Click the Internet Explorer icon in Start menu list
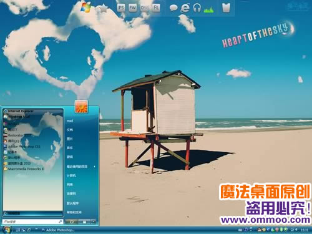Viewport: 312px width, 234px height. [x=6, y=111]
